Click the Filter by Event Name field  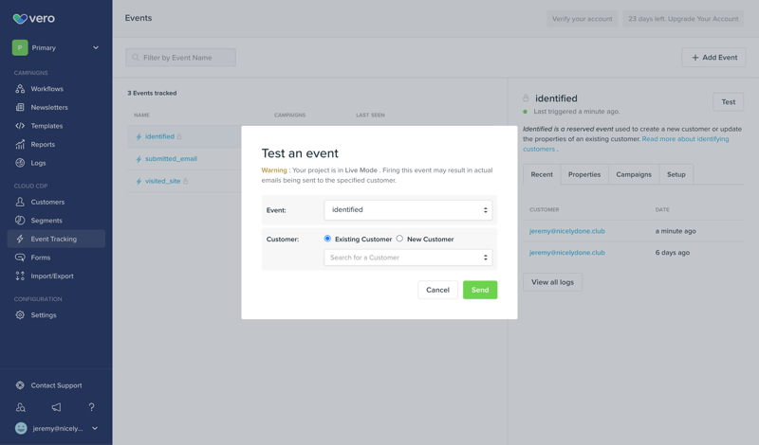[181, 58]
